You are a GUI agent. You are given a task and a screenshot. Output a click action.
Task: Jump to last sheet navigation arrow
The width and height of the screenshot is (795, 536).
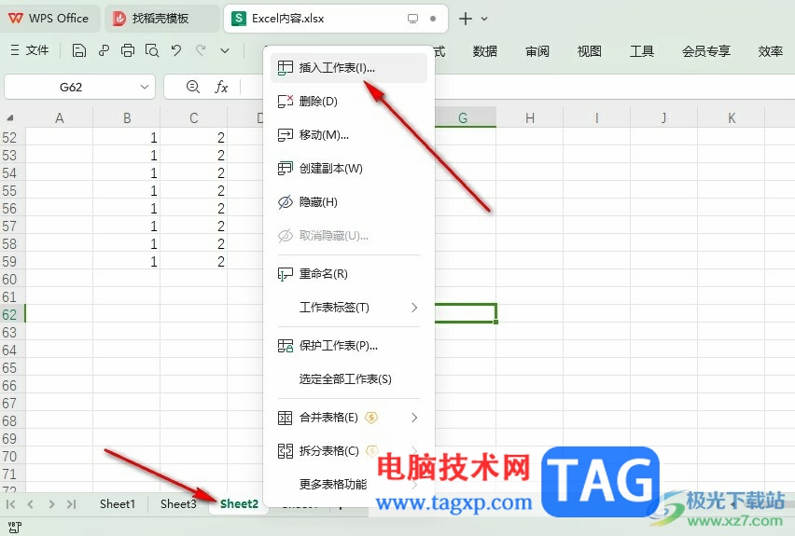72,504
